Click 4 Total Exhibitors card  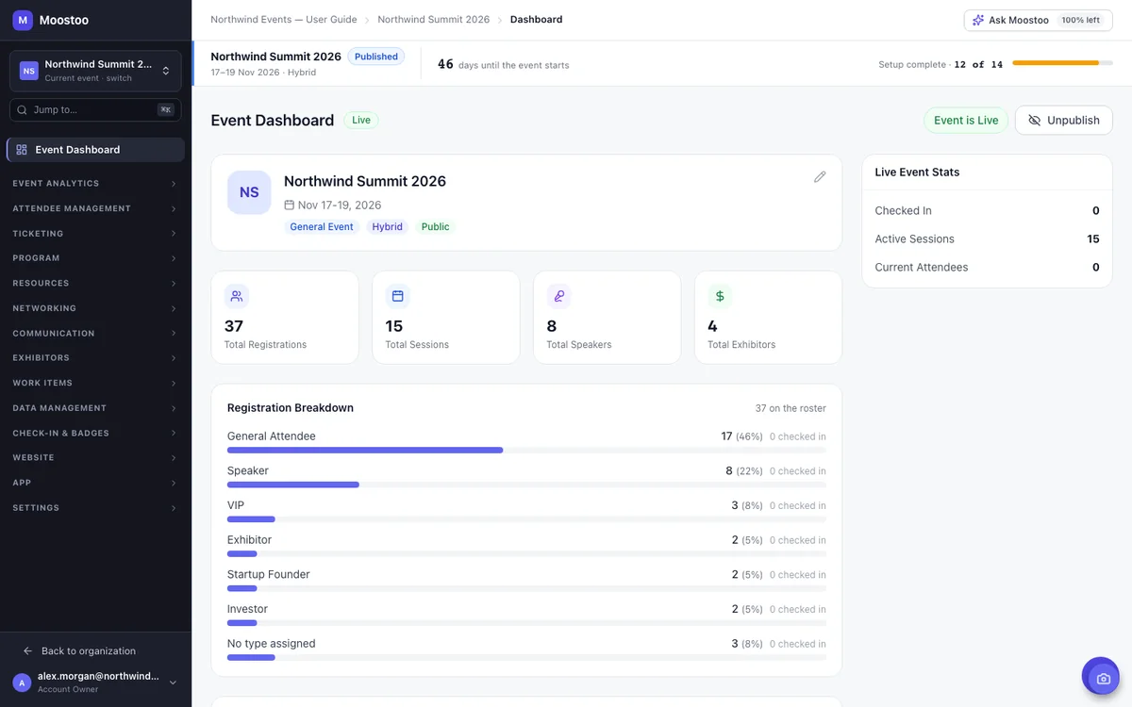768,318
